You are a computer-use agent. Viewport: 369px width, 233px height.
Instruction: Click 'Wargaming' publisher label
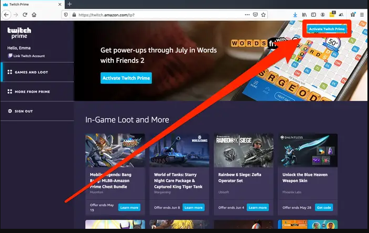(162, 192)
